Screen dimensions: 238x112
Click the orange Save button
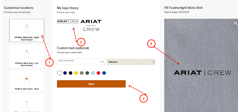(91, 84)
